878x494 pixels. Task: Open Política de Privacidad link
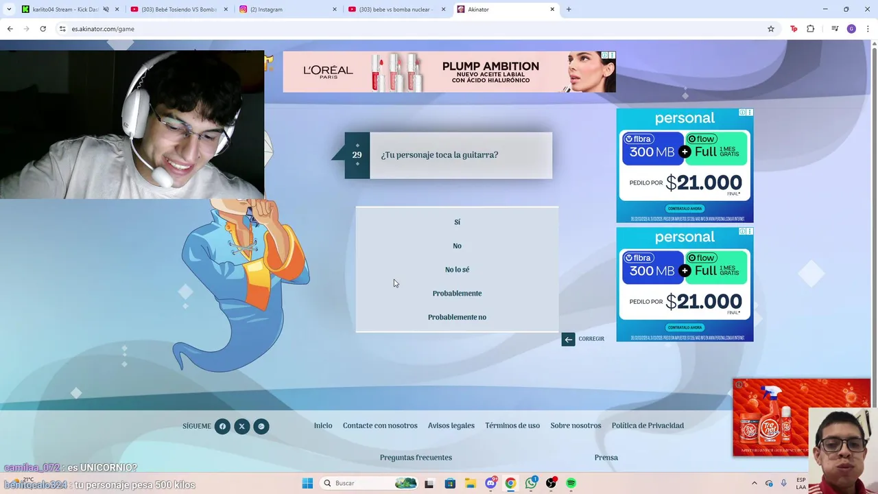(x=648, y=425)
